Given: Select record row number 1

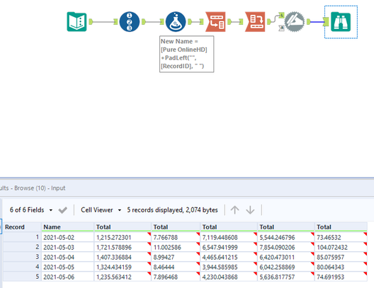Looking at the screenshot, I should (22, 237).
